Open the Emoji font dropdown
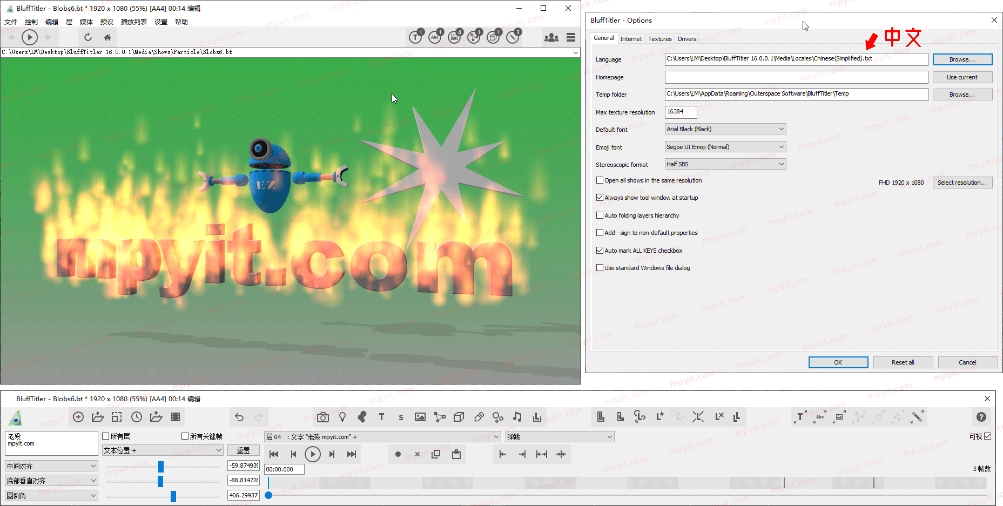The width and height of the screenshot is (1003, 506). click(725, 147)
